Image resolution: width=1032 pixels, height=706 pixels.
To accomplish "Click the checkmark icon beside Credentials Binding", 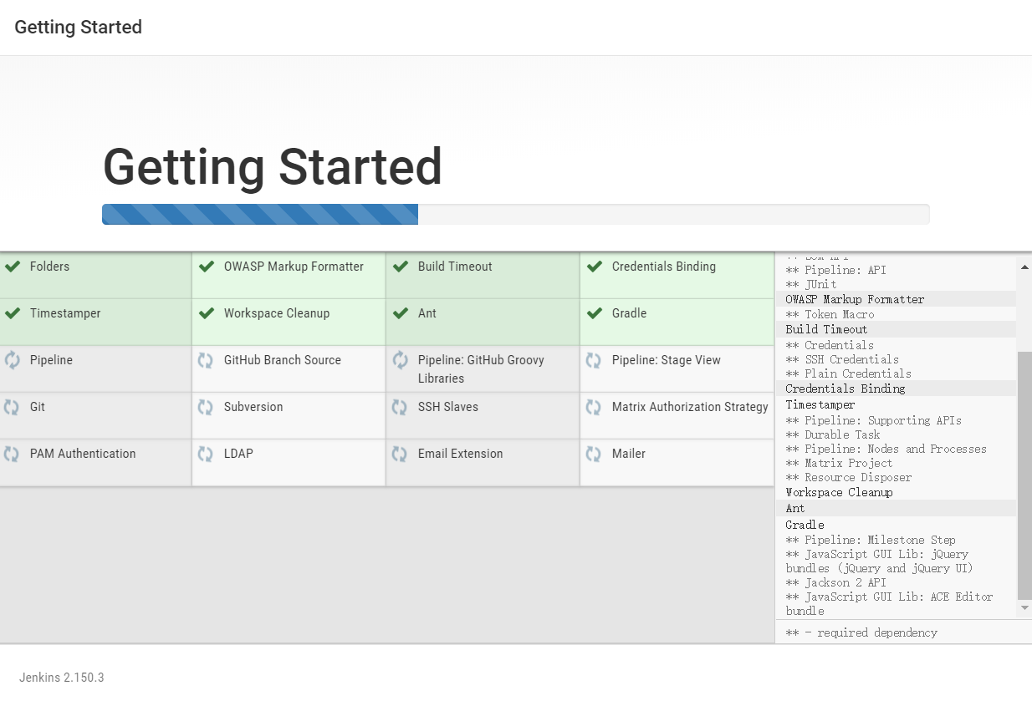I will (x=595, y=267).
